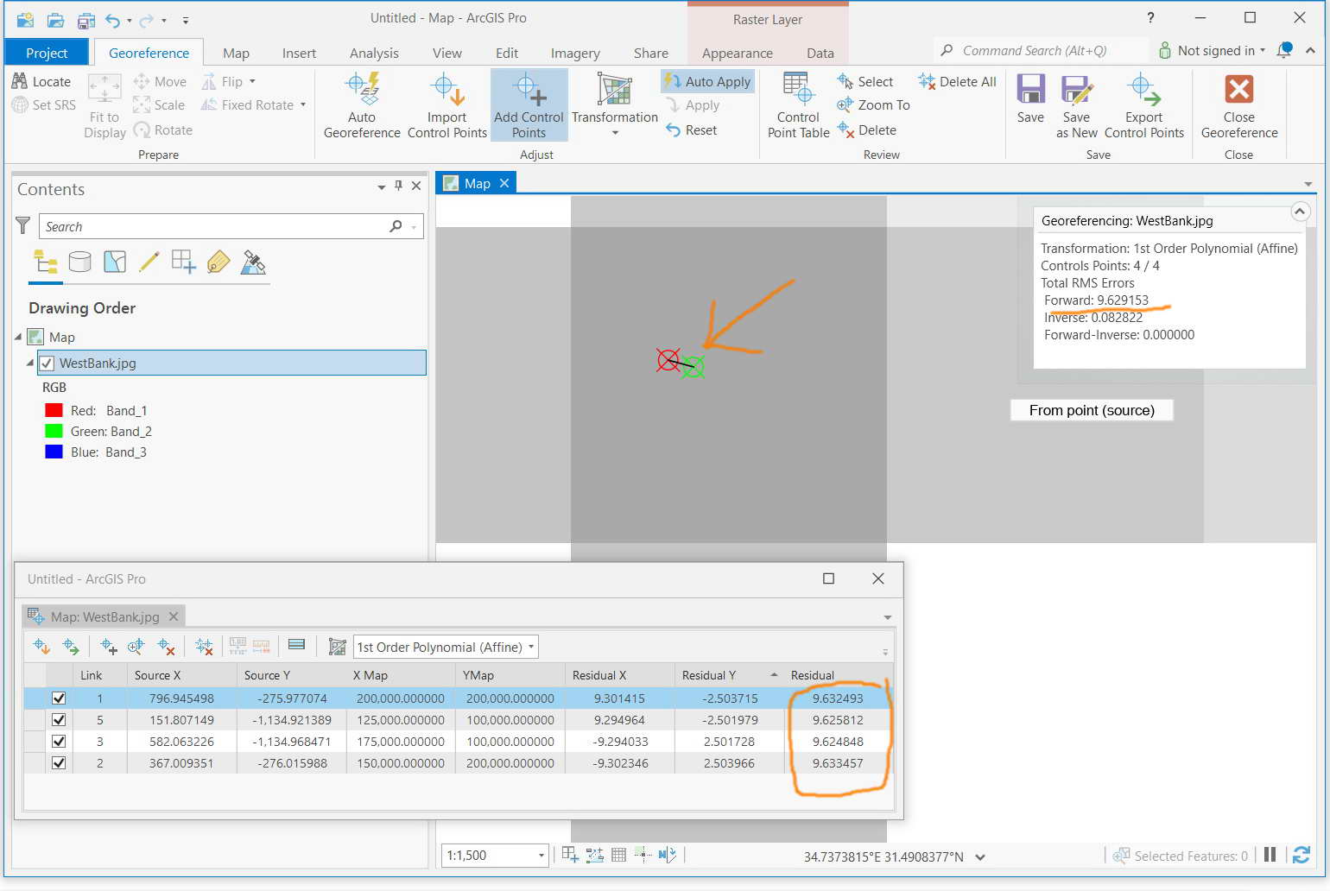Click Delete All control points
The width and height of the screenshot is (1330, 891).
click(958, 81)
